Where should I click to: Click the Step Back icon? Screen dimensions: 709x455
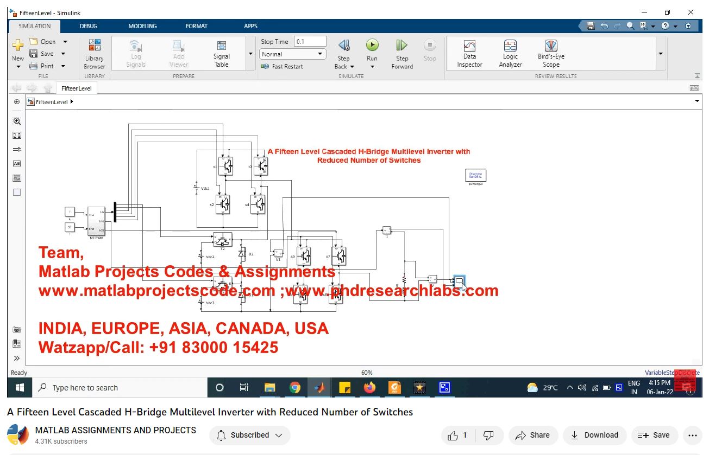coord(344,46)
